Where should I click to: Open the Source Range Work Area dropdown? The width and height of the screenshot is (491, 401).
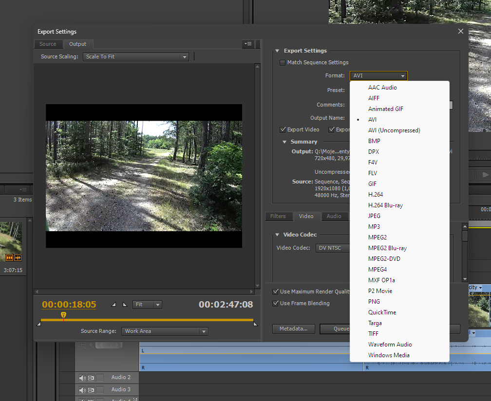[165, 331]
